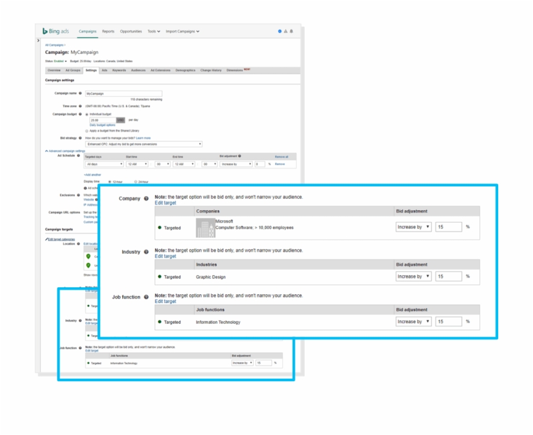
Task: Switch display time to 24-hour
Action: [x=134, y=181]
